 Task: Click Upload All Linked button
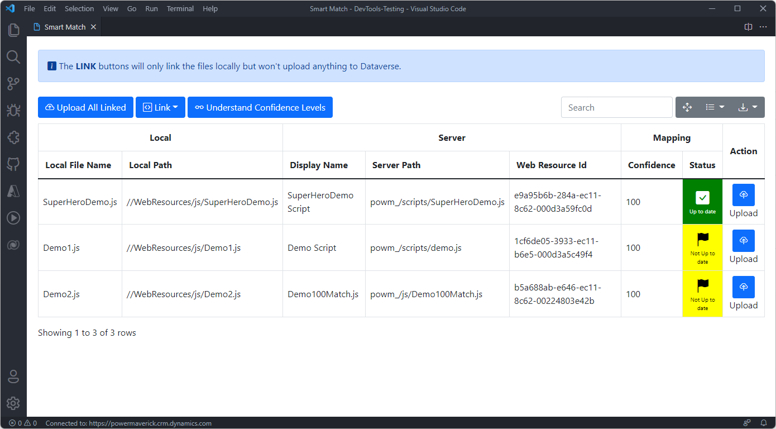point(85,107)
